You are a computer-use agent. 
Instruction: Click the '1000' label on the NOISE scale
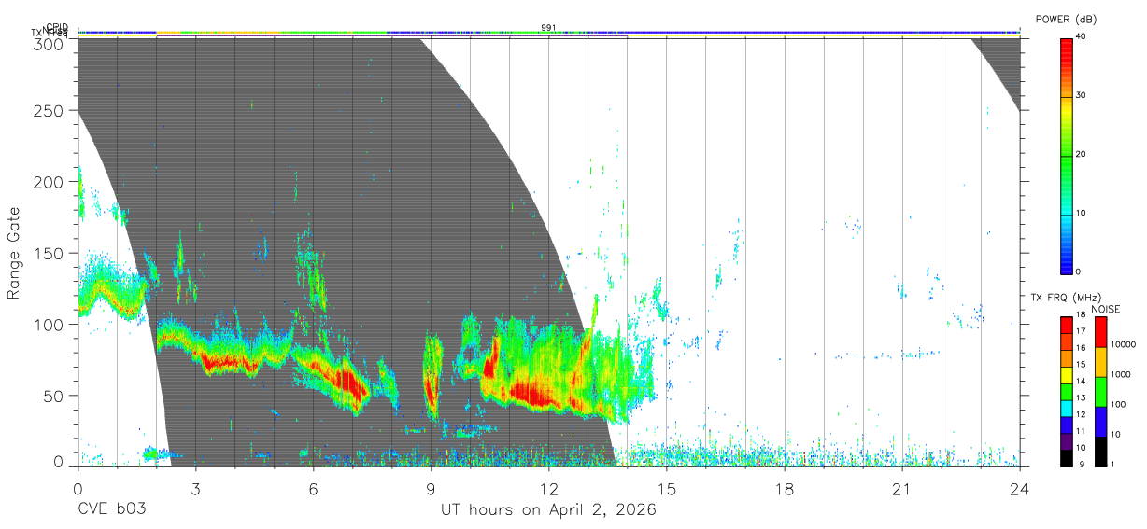pyautogui.click(x=1121, y=375)
